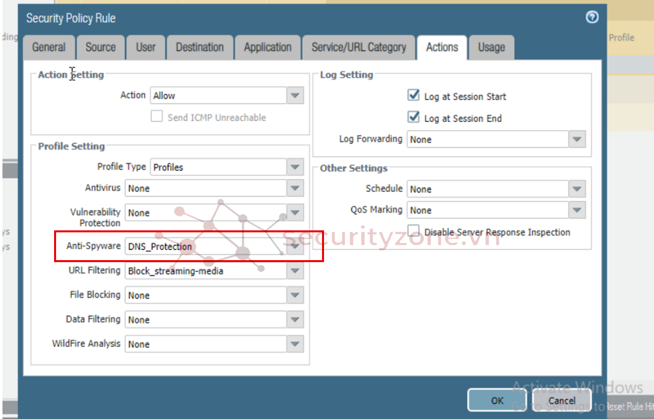This screenshot has width=654, height=419.
Task: Check Disable Server Response Inspection
Action: click(x=413, y=231)
